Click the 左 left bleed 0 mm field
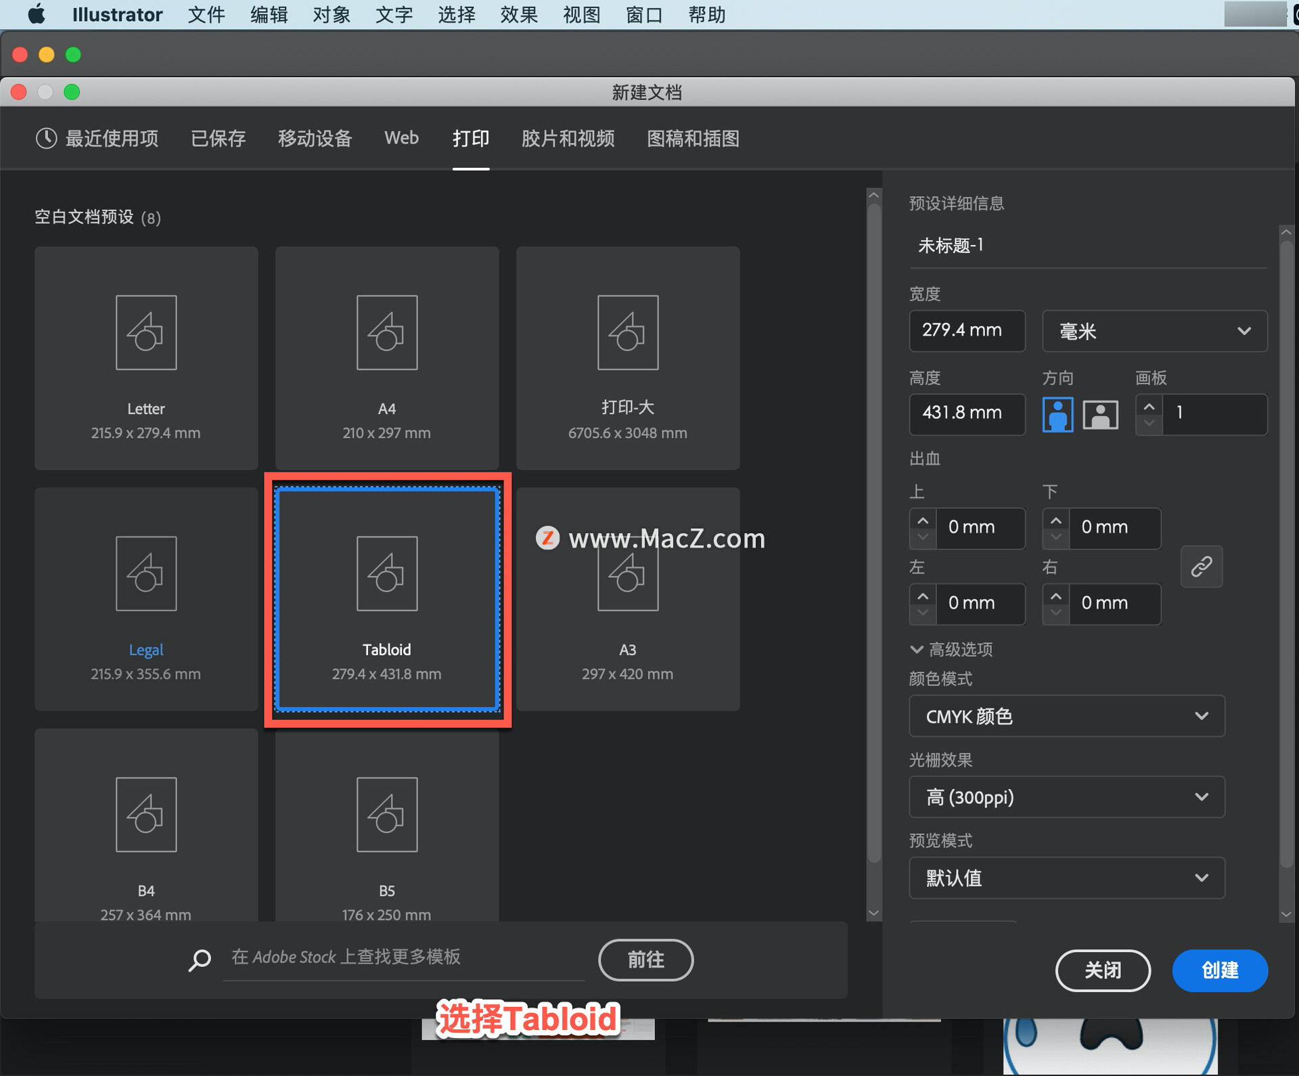Image resolution: width=1299 pixels, height=1076 pixels. (x=980, y=604)
